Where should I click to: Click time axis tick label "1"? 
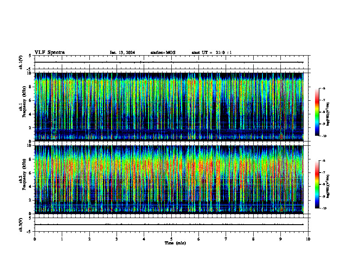coord(62,239)
